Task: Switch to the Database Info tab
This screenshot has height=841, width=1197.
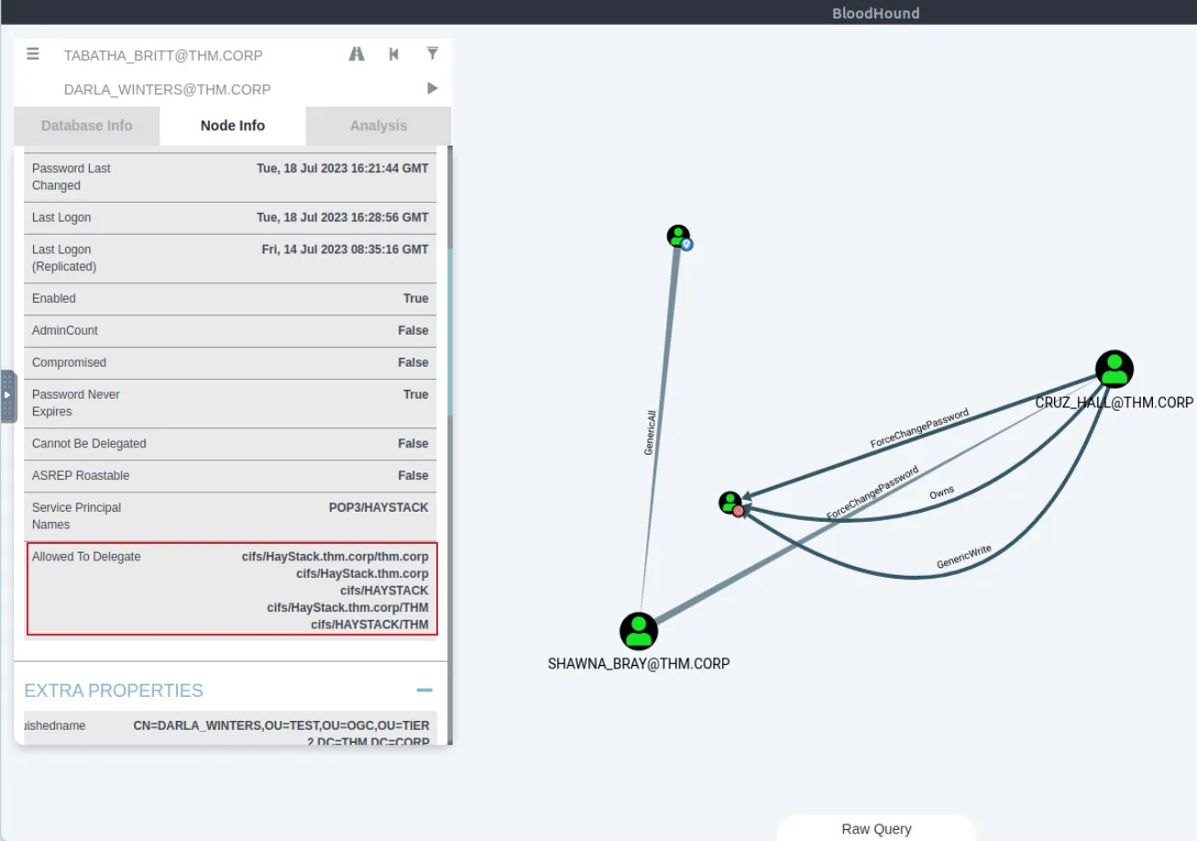Action: coord(86,126)
